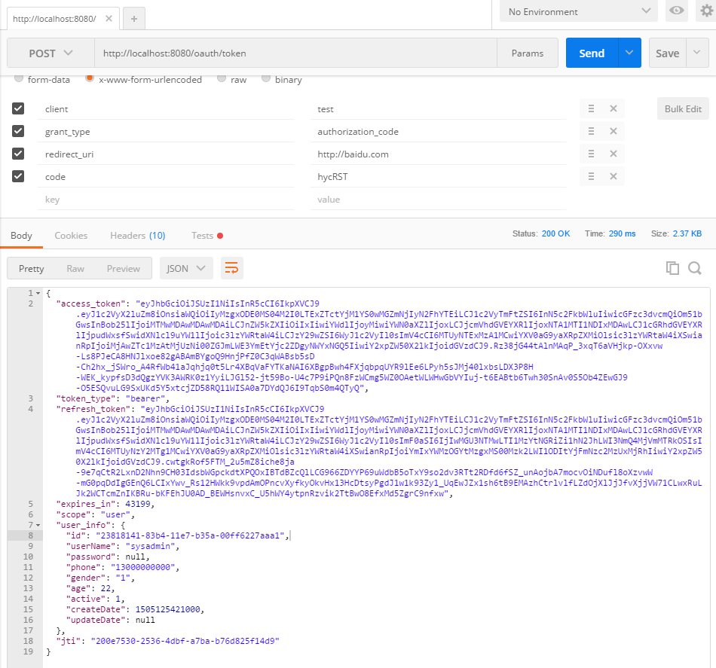Click the 200 OK status text
The image size is (716, 668).
point(555,233)
